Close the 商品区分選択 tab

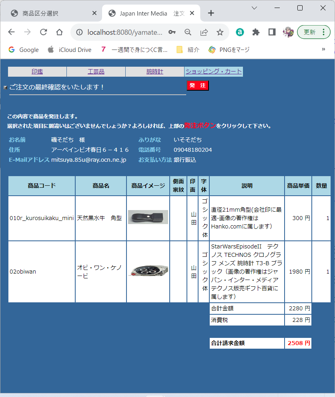click(94, 13)
